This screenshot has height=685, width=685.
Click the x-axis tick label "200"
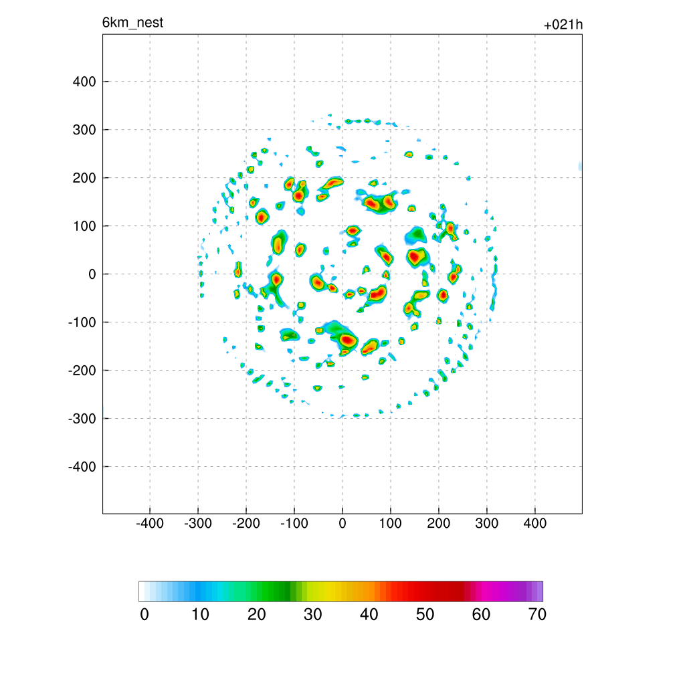(439, 523)
